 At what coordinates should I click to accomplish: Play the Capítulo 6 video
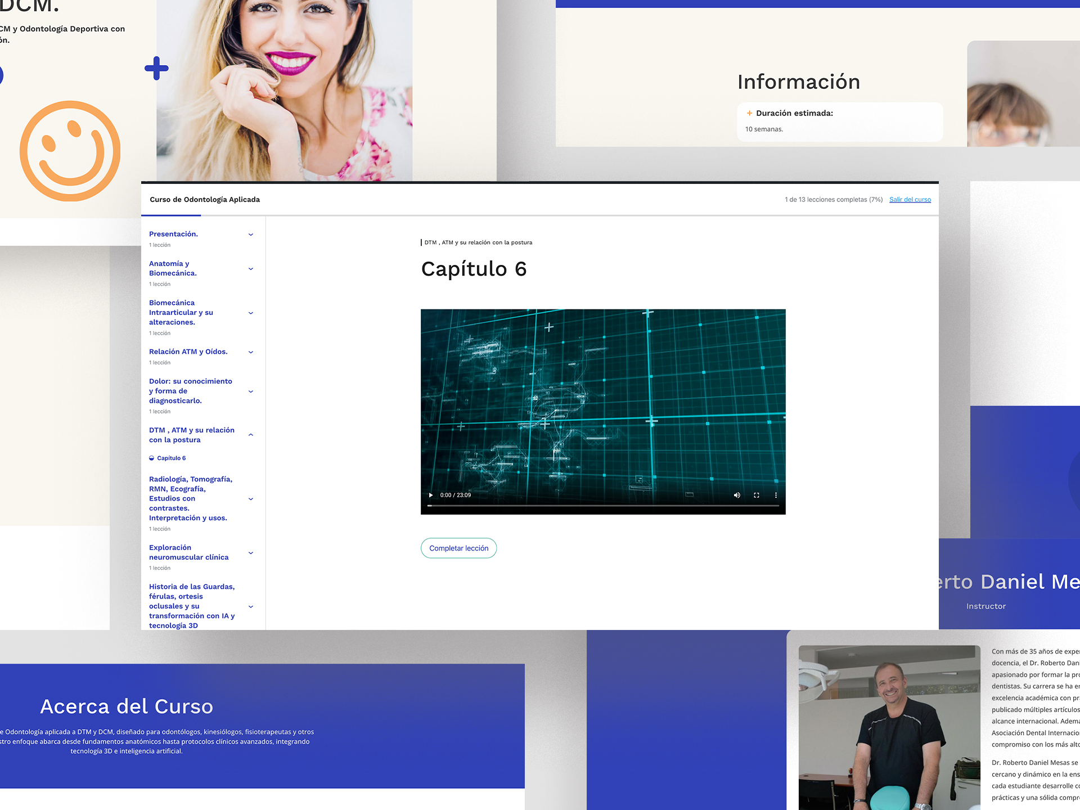(x=431, y=495)
